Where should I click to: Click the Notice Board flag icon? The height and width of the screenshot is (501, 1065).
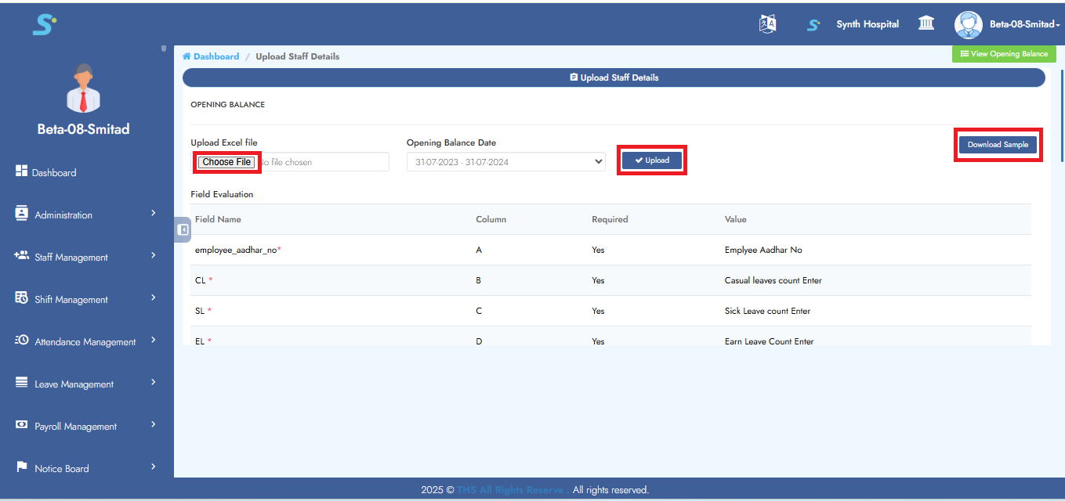(22, 467)
